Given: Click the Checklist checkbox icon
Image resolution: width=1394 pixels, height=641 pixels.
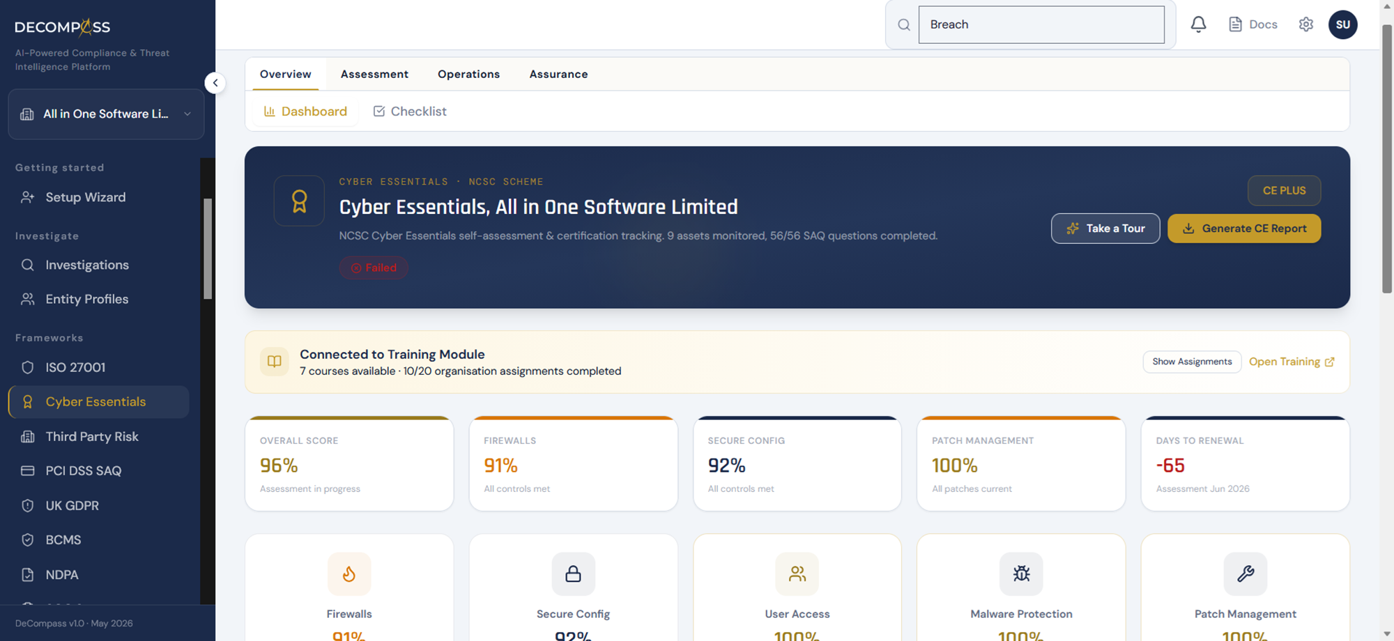Looking at the screenshot, I should pyautogui.click(x=379, y=111).
